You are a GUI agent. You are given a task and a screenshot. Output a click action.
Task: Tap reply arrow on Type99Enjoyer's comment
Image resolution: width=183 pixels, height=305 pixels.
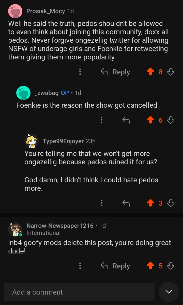pyautogui.click(x=126, y=203)
